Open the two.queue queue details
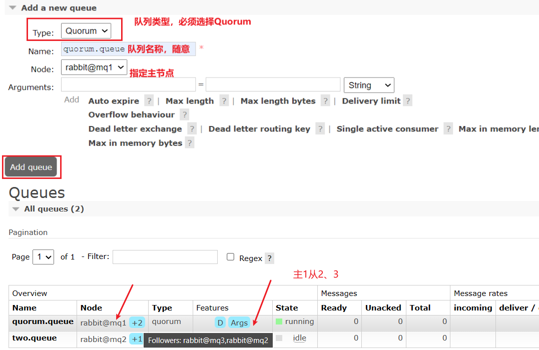The image size is (539, 350). click(35, 338)
